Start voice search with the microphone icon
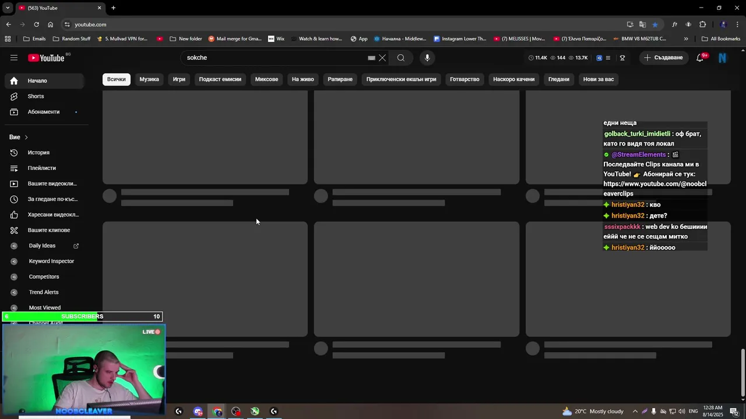Image resolution: width=746 pixels, height=419 pixels. click(x=427, y=58)
